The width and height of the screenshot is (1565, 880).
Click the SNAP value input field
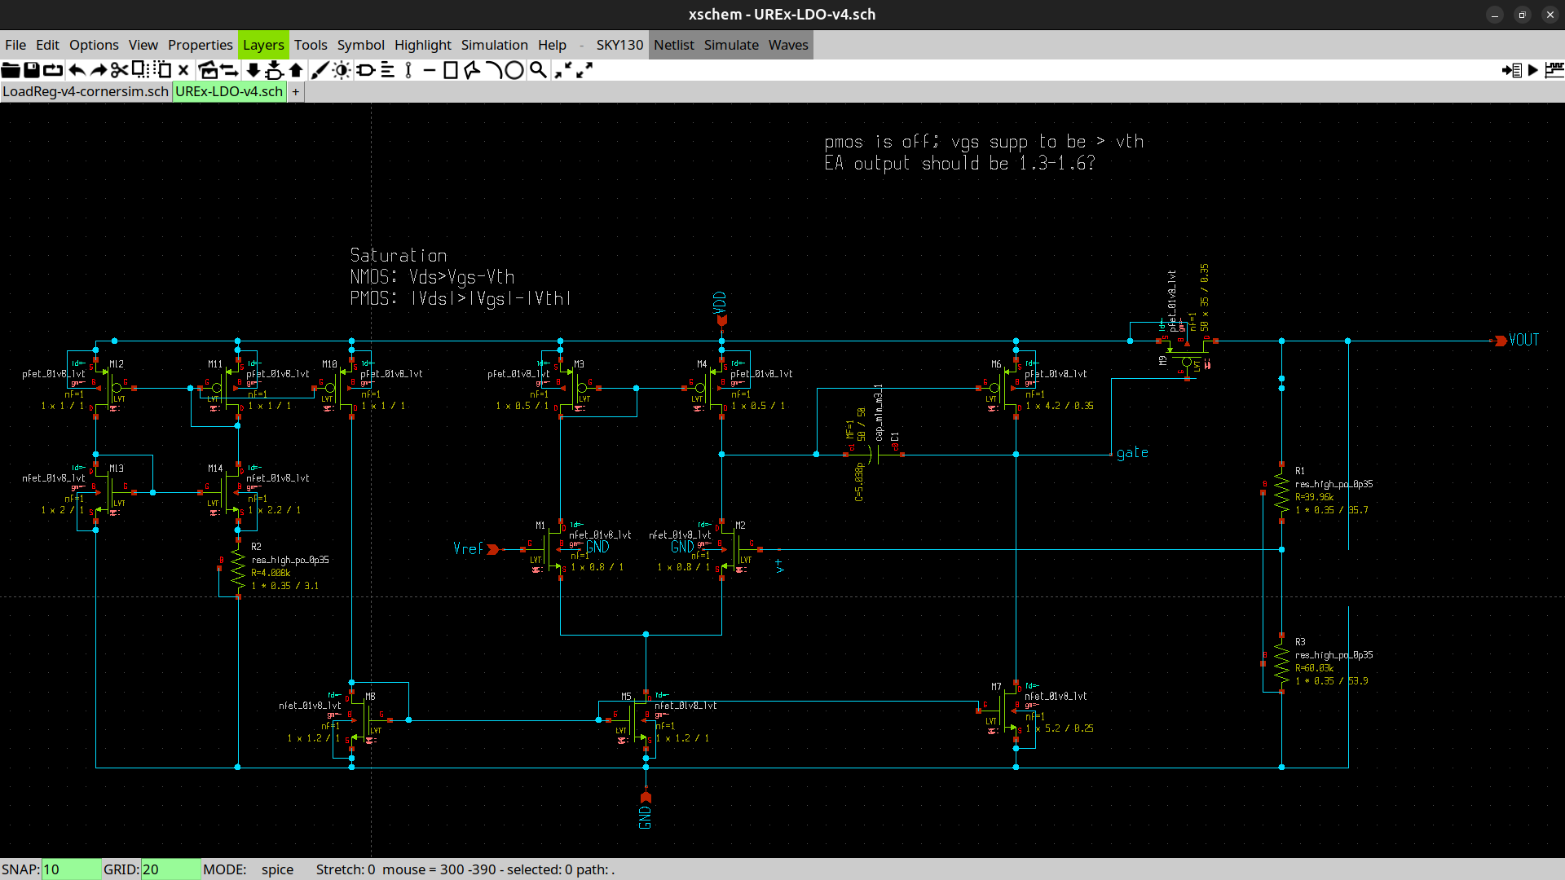click(72, 869)
